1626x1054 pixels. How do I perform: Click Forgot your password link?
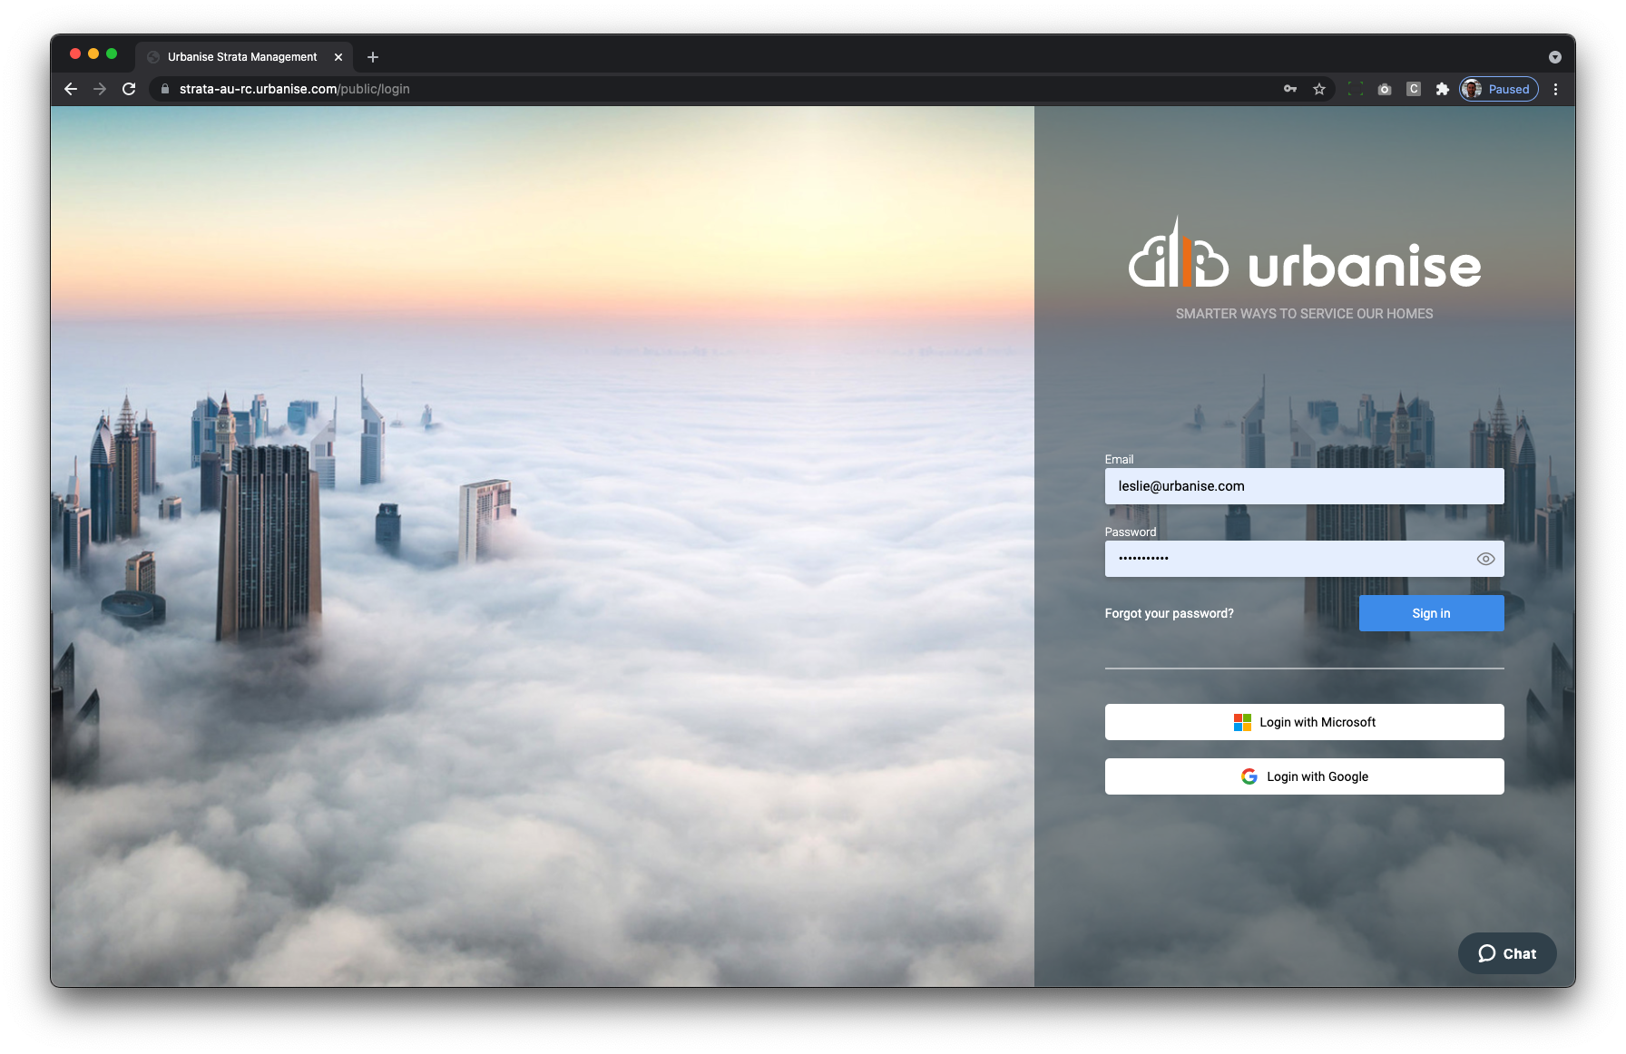coord(1169,613)
